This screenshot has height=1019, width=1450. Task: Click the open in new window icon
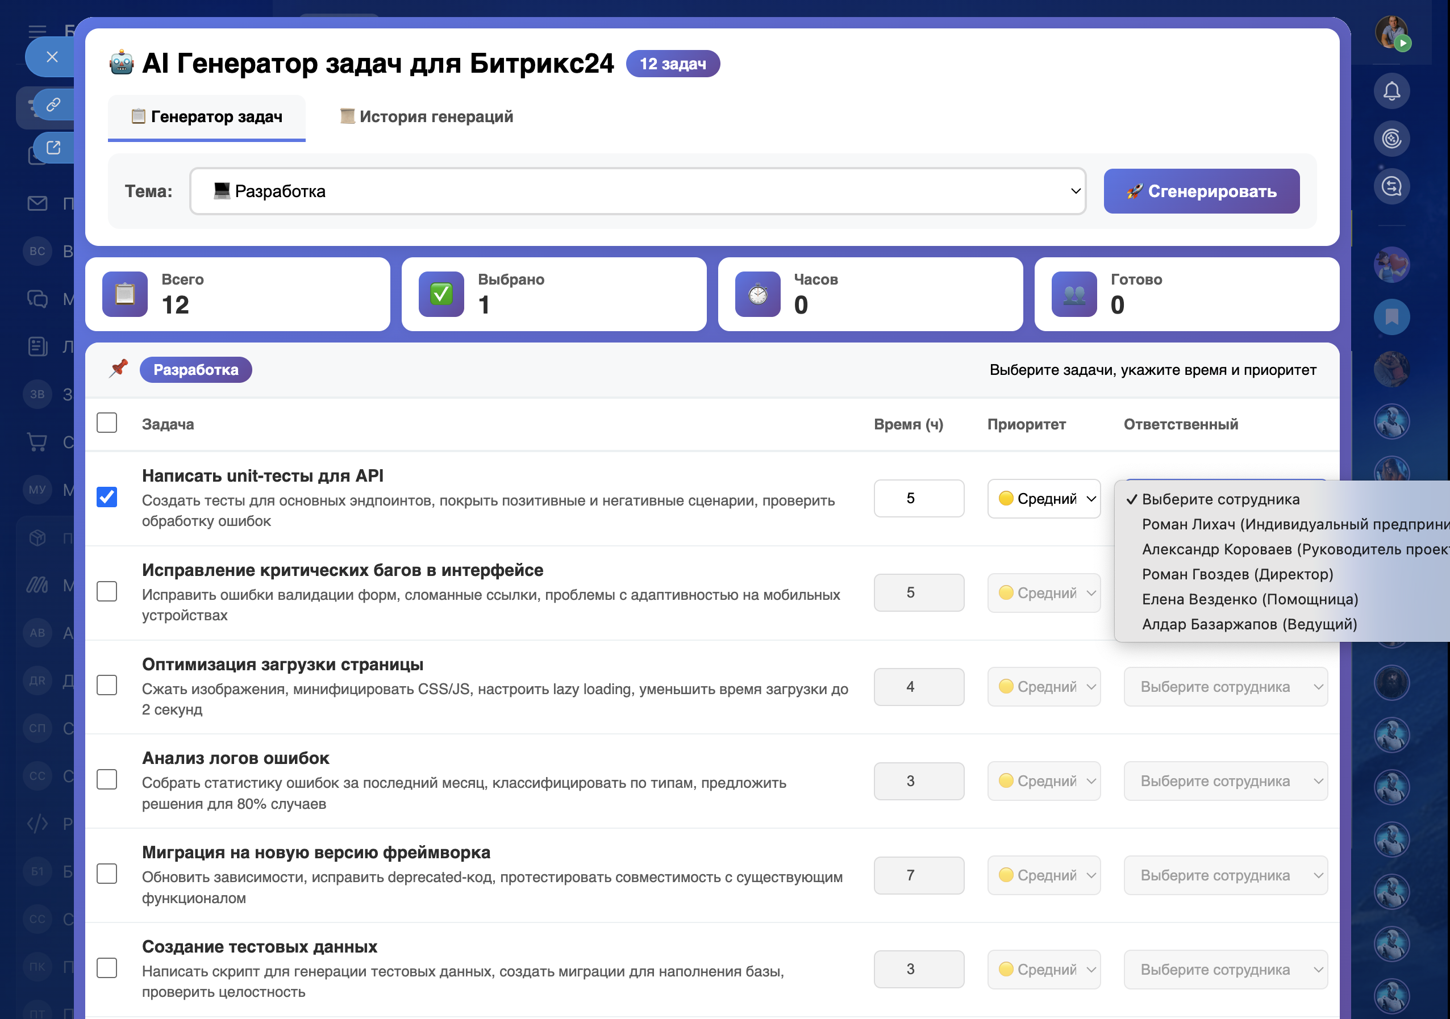point(53,148)
